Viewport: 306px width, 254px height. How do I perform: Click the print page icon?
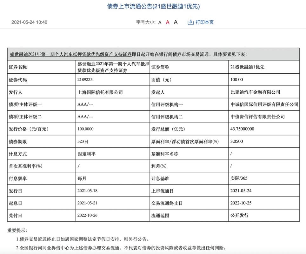pos(190,22)
